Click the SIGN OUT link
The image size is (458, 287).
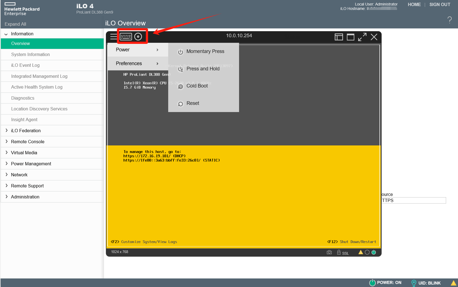[440, 4]
